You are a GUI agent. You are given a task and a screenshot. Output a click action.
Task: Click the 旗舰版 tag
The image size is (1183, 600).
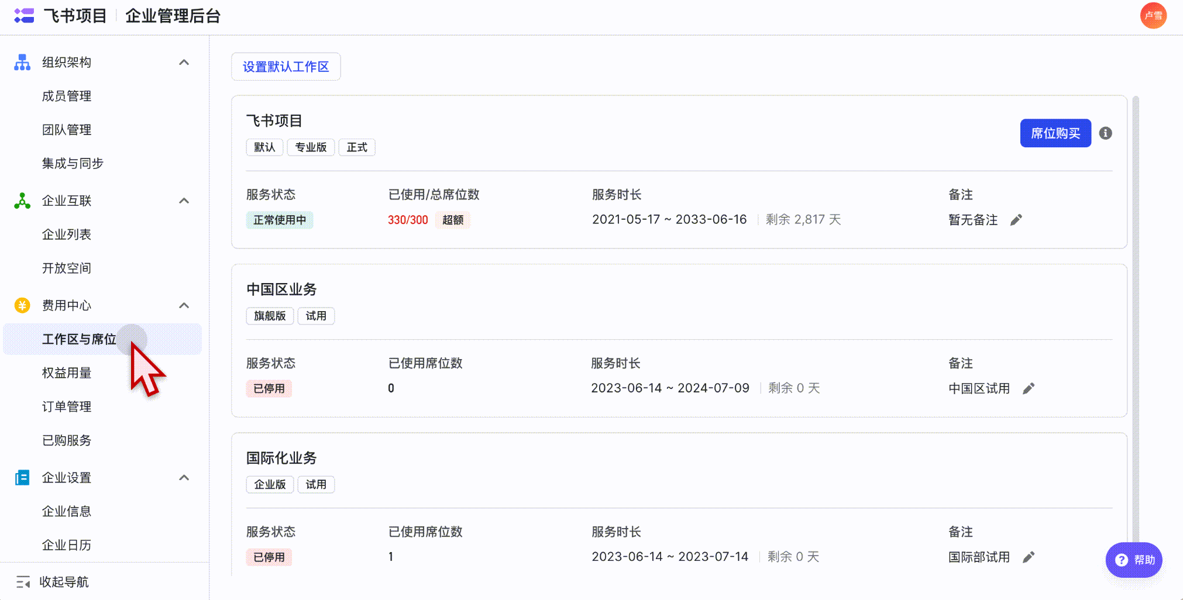(x=270, y=316)
